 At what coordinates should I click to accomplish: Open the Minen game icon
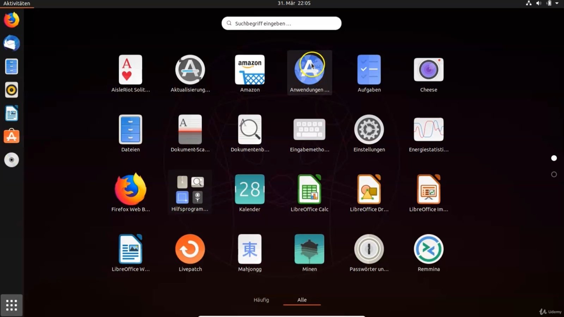tap(309, 249)
